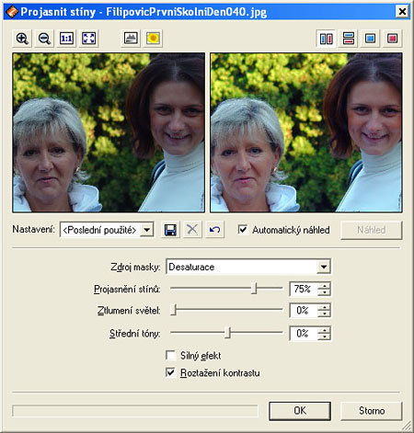This screenshot has width=414, height=433.
Task: Uncheck Roztažení kontrastu
Action: click(x=170, y=372)
